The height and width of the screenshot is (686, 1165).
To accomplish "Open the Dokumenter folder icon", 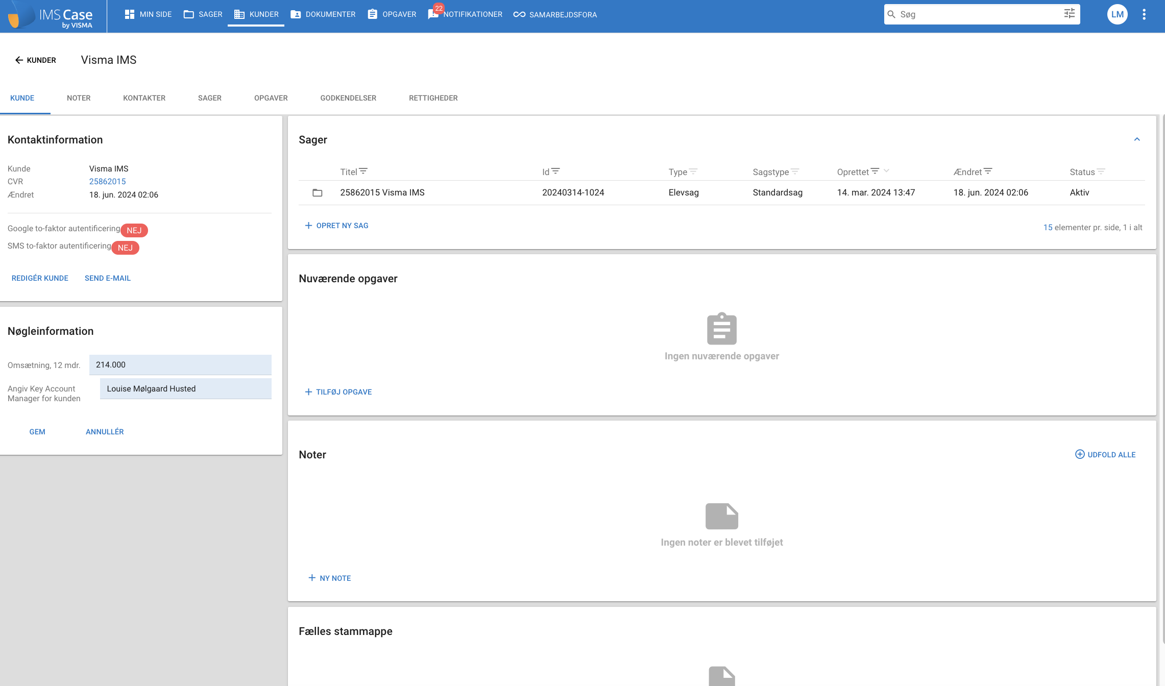I will (x=296, y=14).
